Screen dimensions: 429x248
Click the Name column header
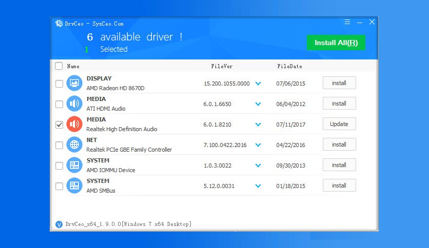pos(73,66)
